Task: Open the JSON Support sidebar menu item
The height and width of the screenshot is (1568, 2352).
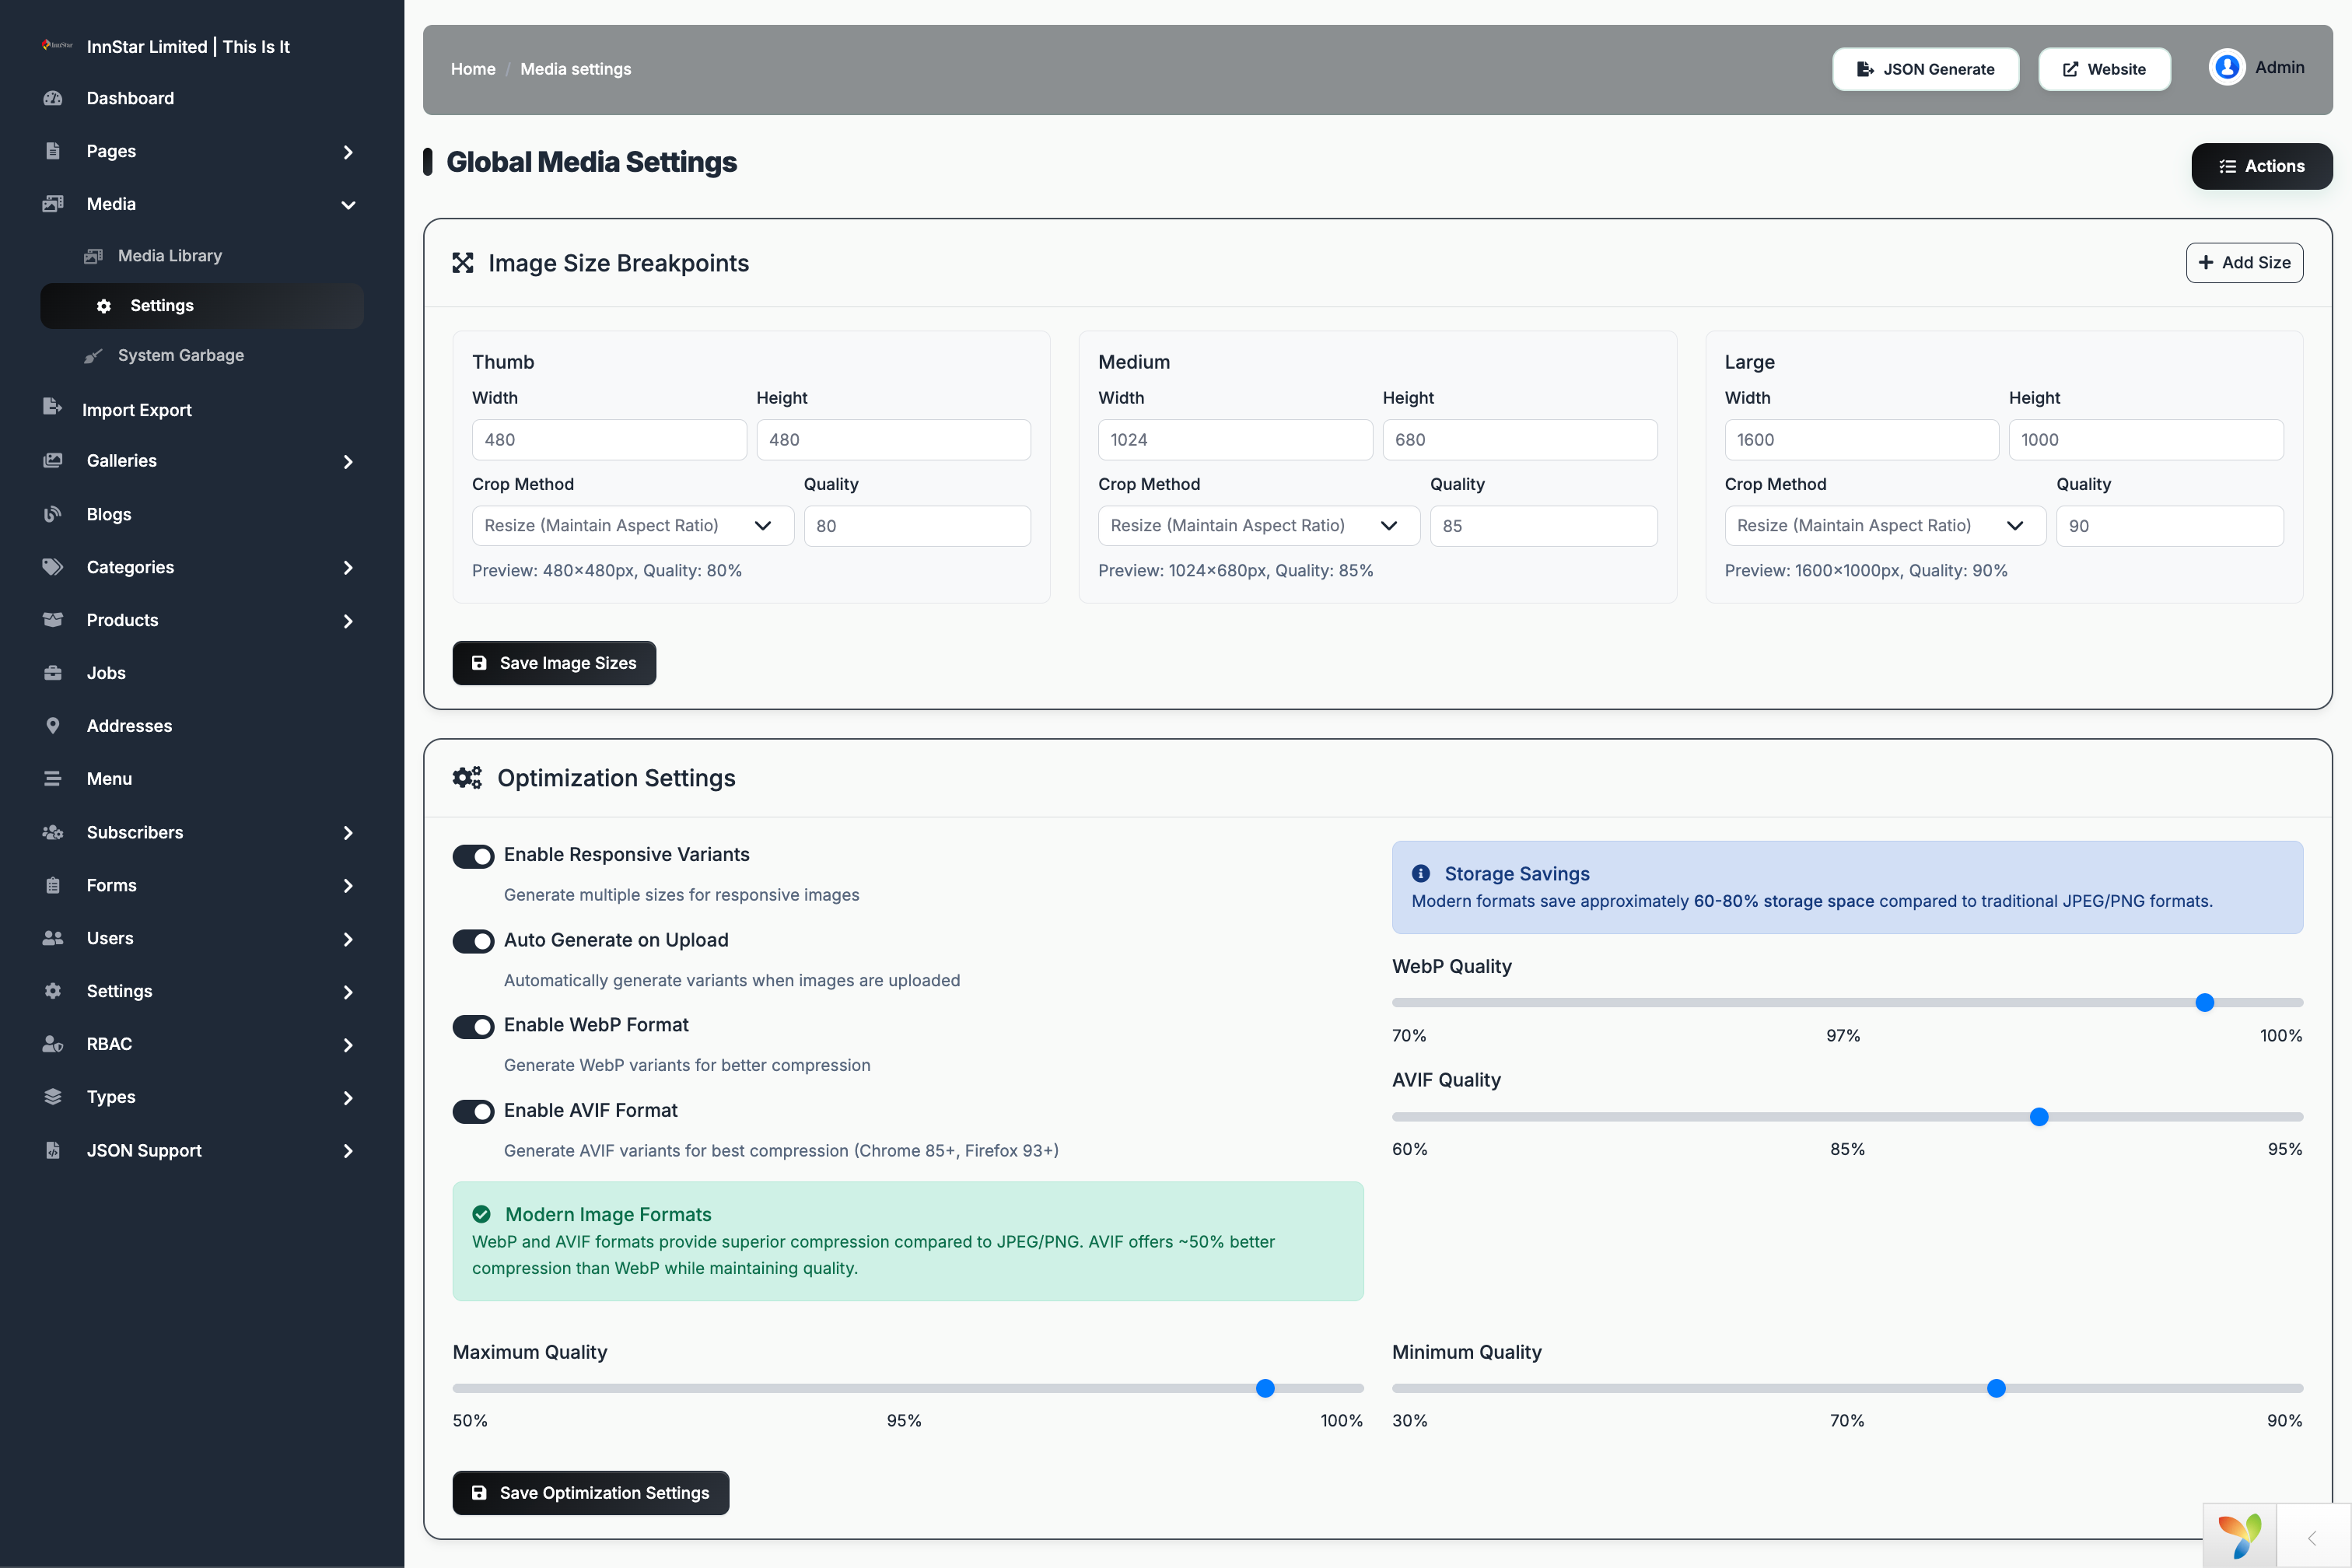Action: coord(201,1150)
